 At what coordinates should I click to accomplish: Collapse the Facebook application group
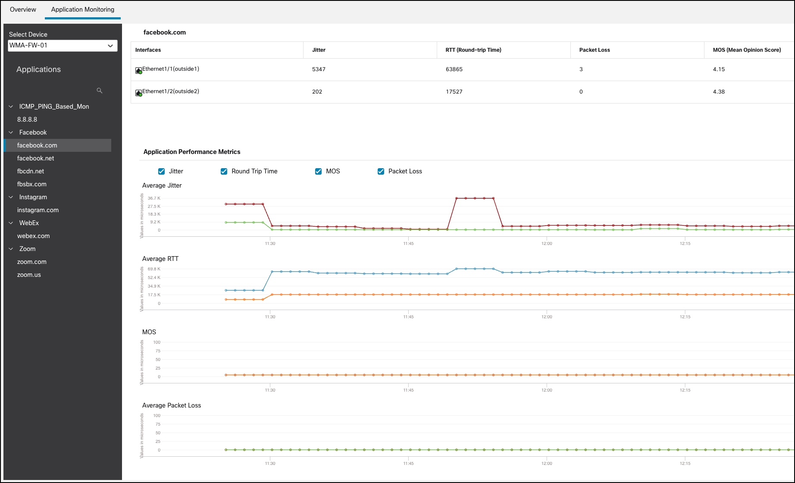tap(11, 132)
